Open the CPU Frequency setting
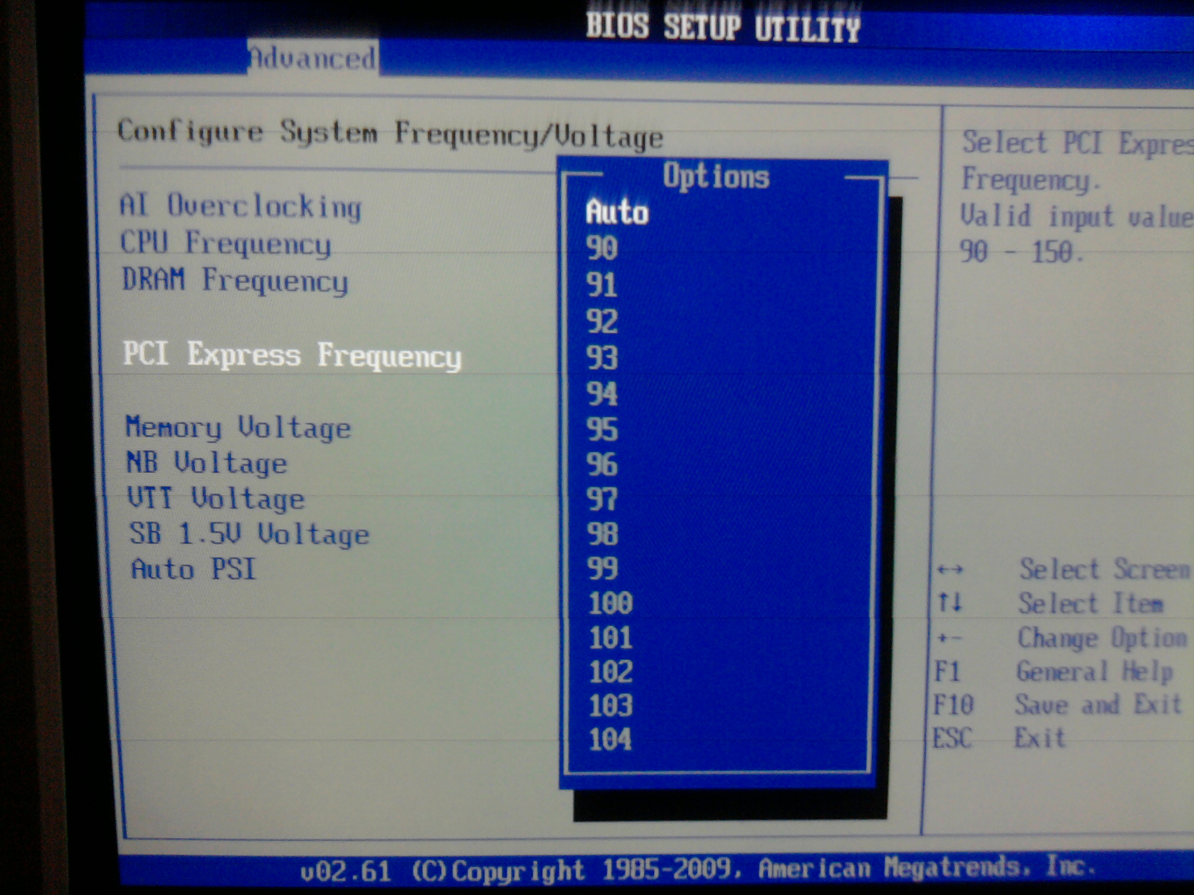Viewport: 1194px width, 895px height. [226, 244]
